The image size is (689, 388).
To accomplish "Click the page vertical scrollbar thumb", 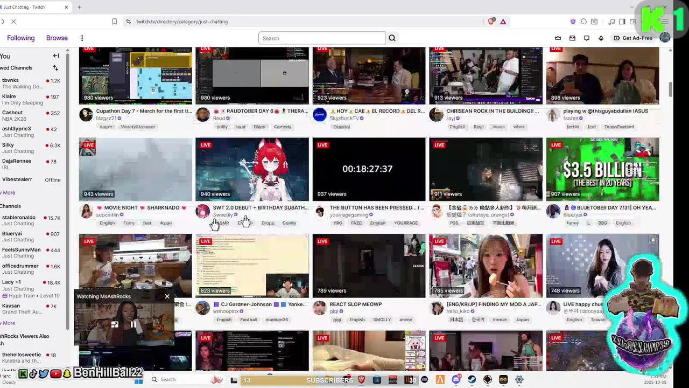I will point(670,89).
